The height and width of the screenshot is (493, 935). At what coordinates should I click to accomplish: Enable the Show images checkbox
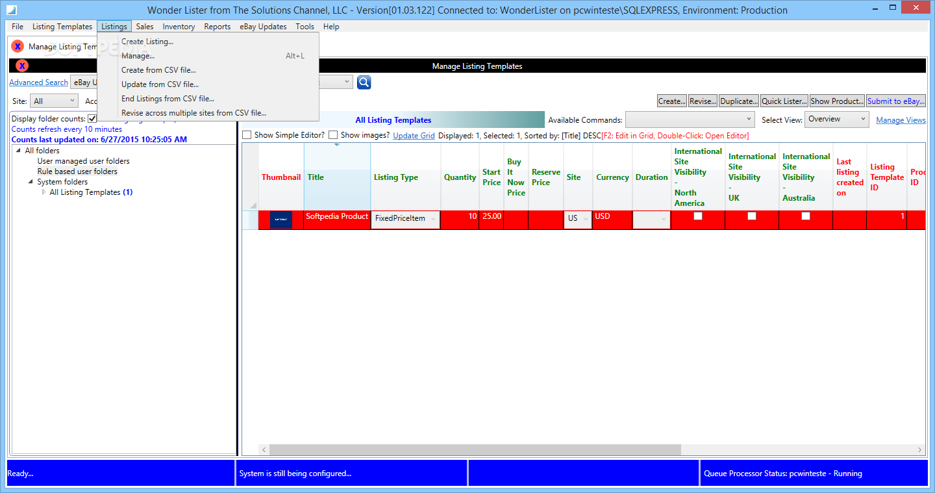pos(333,135)
